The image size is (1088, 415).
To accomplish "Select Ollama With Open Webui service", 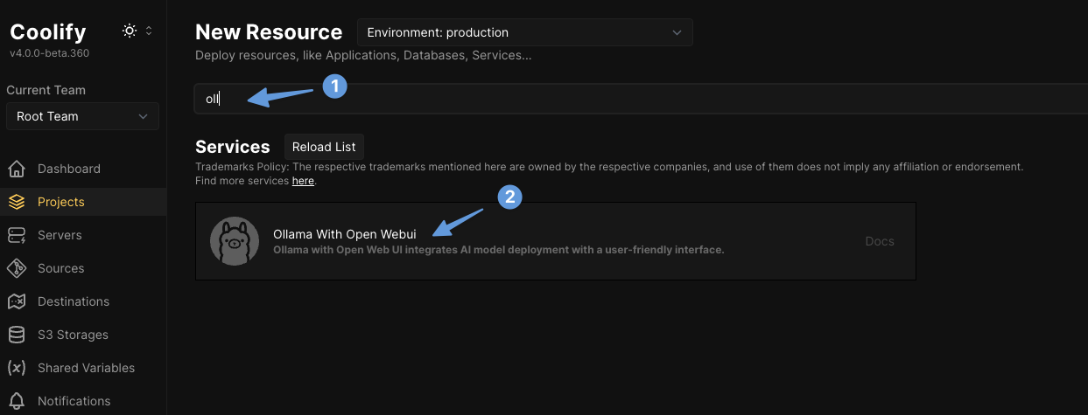I will [x=344, y=234].
